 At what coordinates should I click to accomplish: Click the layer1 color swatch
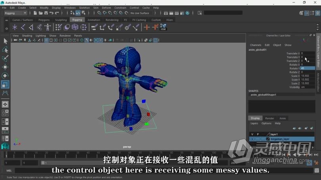coord(268,134)
